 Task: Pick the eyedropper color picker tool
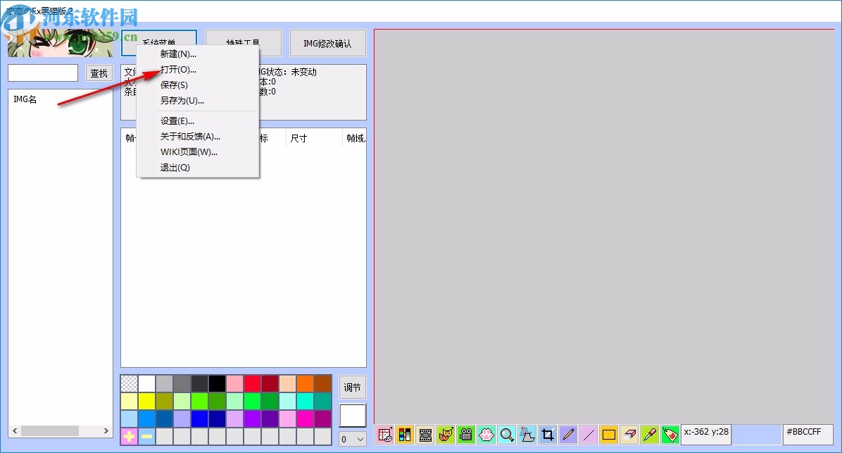pos(650,435)
